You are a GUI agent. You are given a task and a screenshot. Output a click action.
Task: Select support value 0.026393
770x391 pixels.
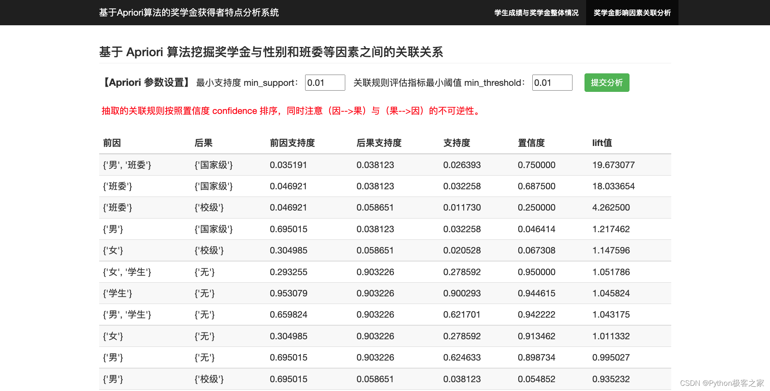coord(462,165)
